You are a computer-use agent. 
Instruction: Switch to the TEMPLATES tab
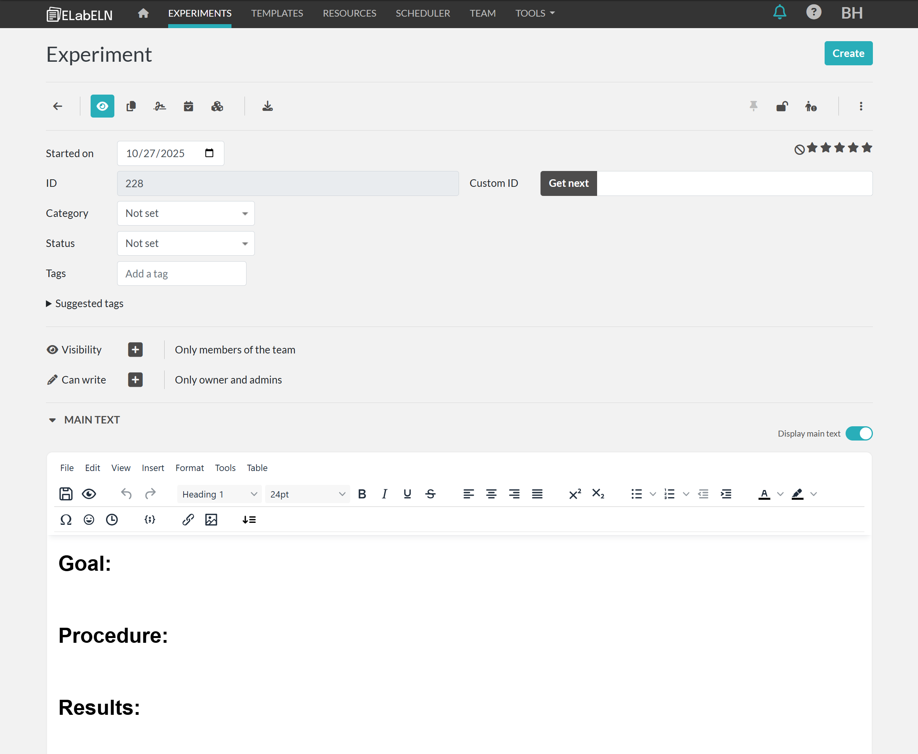click(x=277, y=13)
